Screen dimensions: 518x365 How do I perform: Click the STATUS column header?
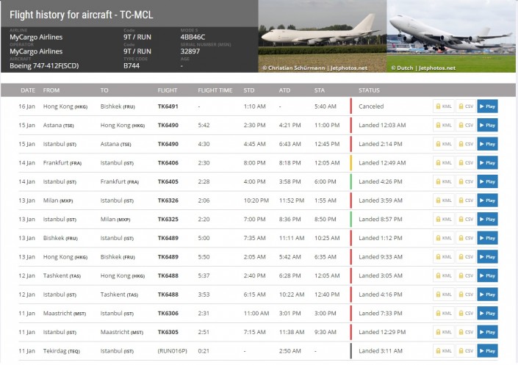(369, 90)
